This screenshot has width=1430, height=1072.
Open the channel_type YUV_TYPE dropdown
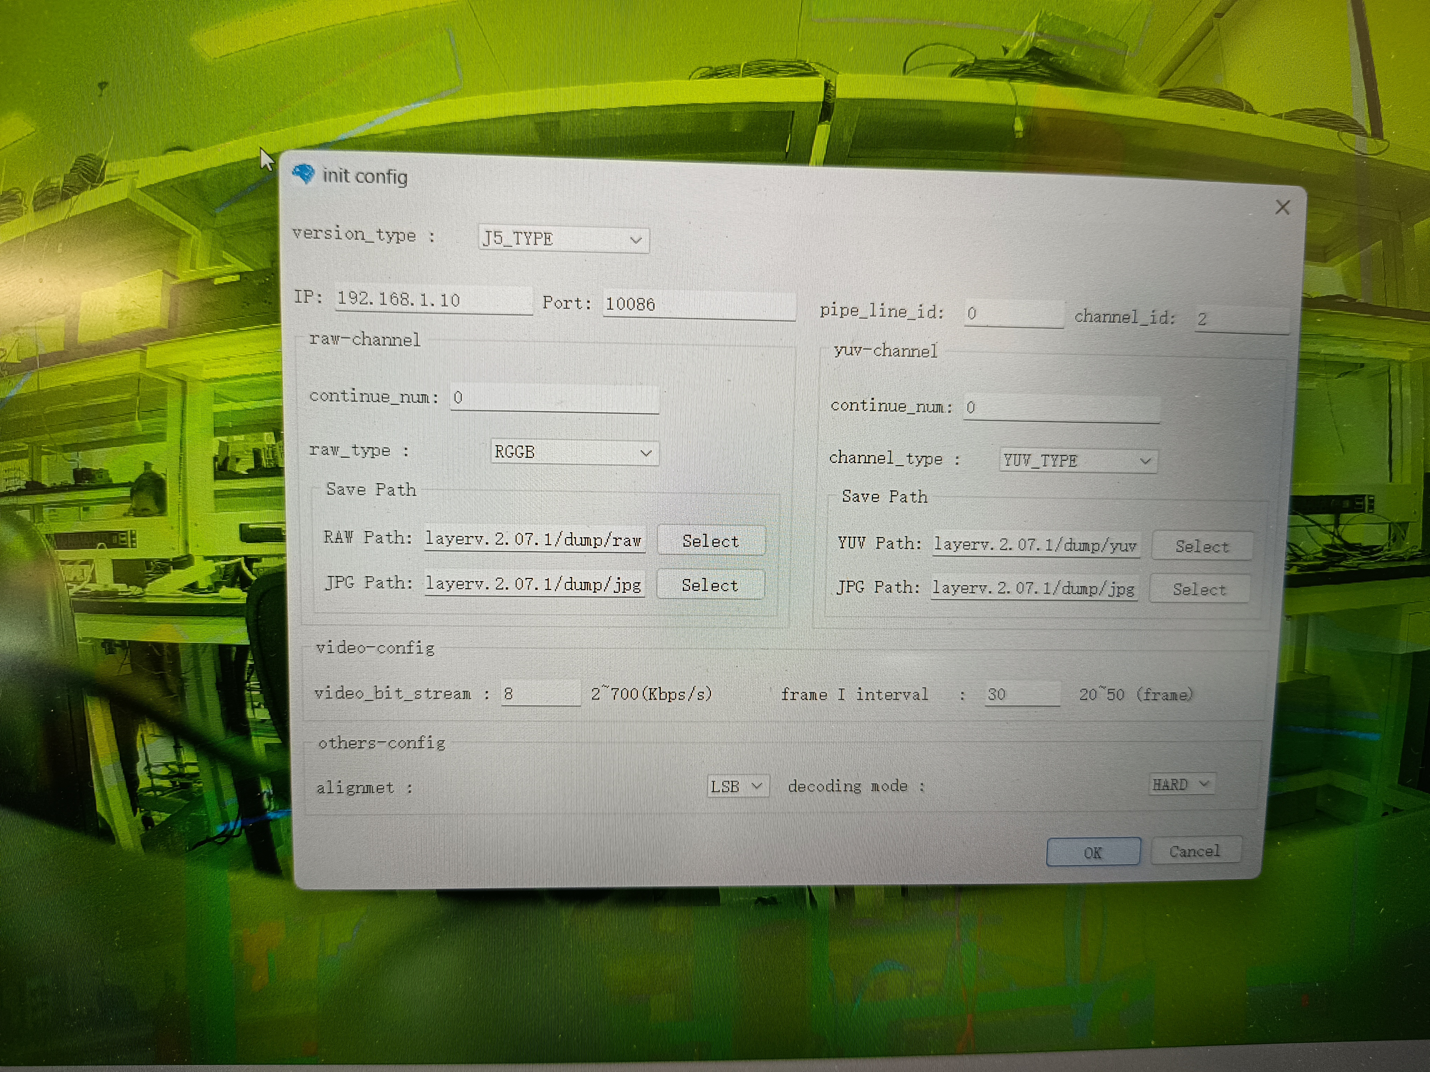1077,461
